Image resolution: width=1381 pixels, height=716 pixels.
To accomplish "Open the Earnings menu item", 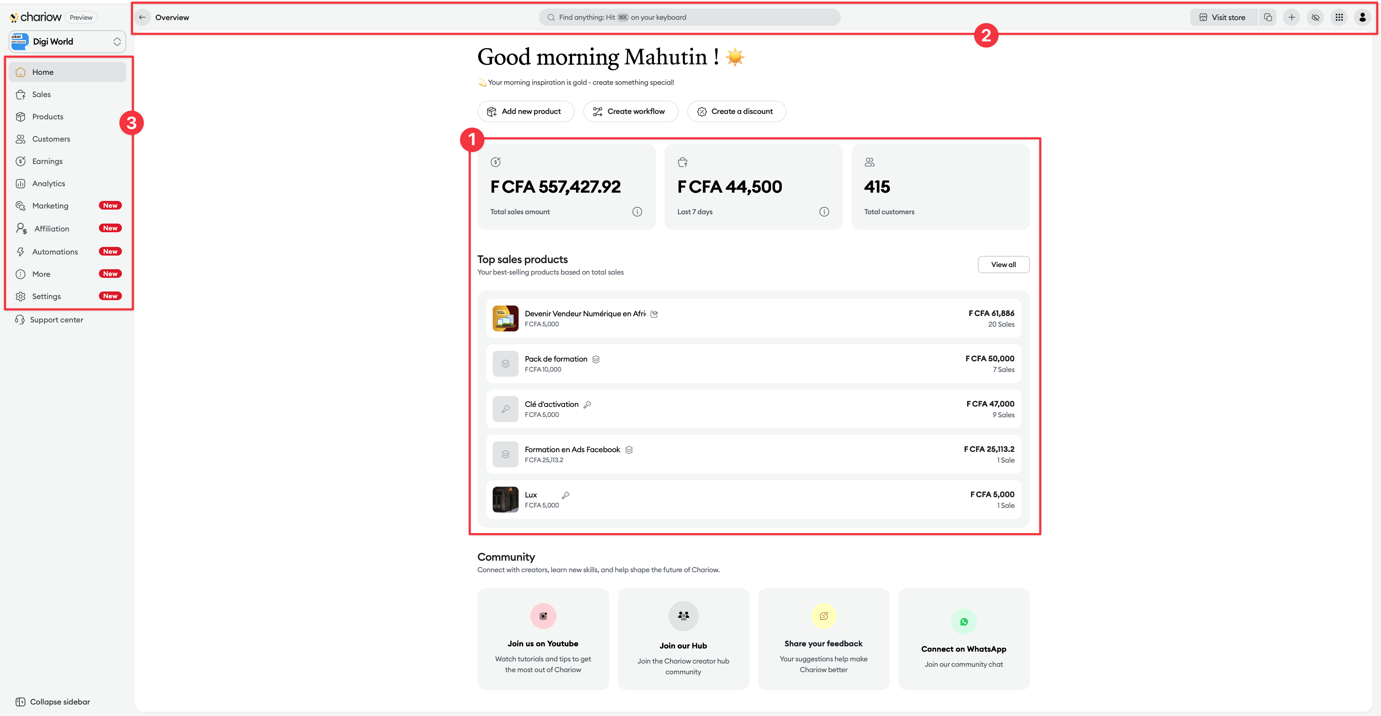I will [x=47, y=161].
